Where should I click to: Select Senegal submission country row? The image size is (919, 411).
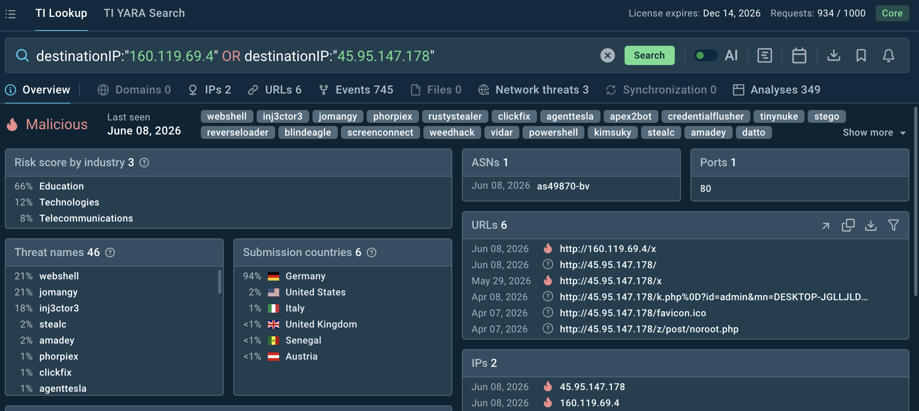(x=342, y=340)
